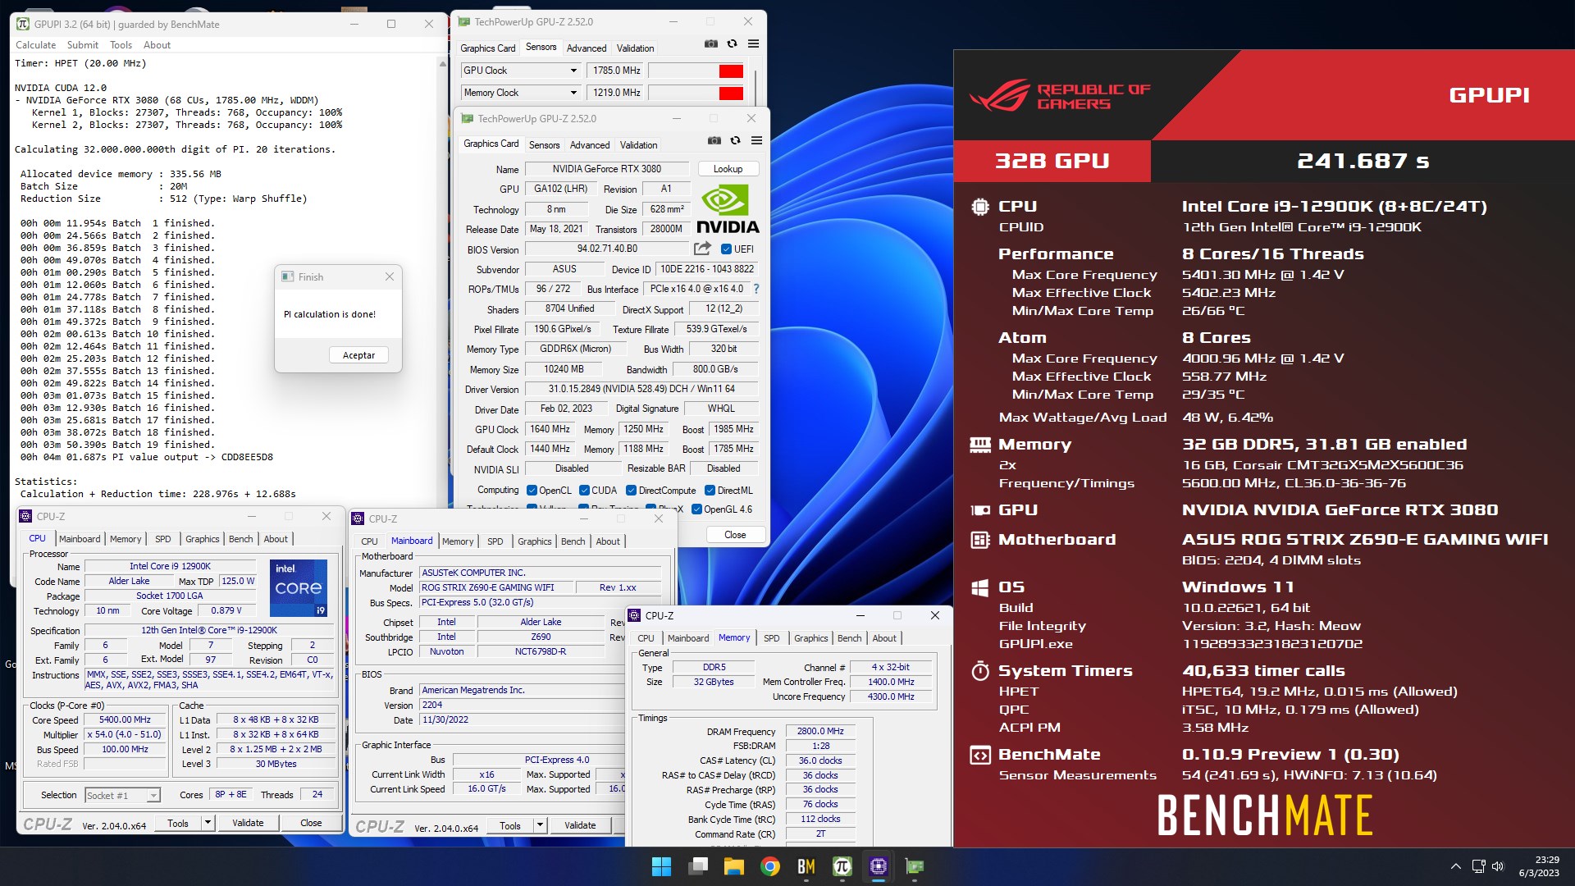
Task: Open Windows Start menu on taskbar
Action: point(661,866)
